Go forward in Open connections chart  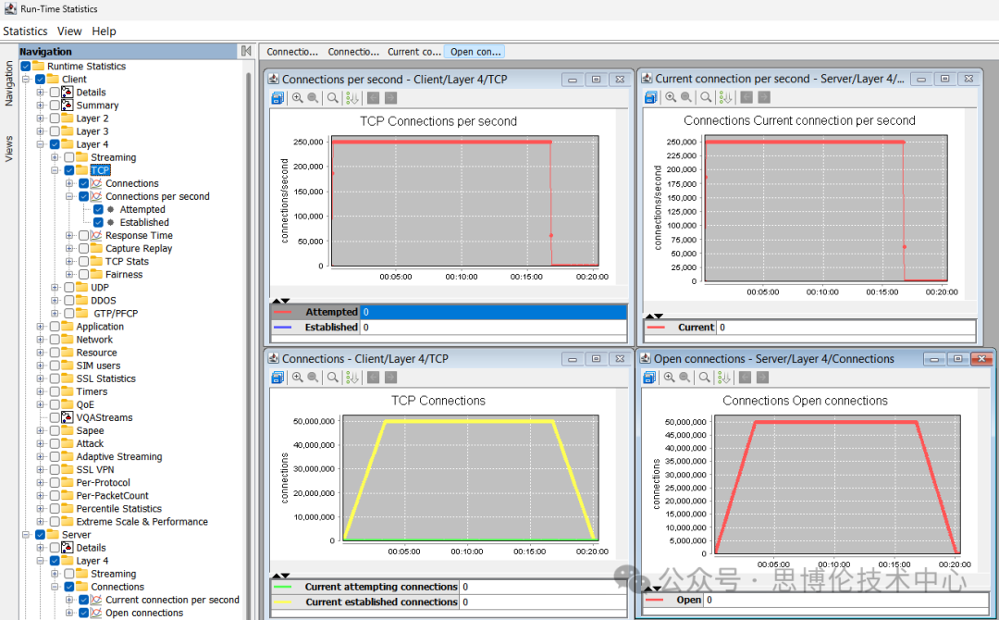coord(762,378)
